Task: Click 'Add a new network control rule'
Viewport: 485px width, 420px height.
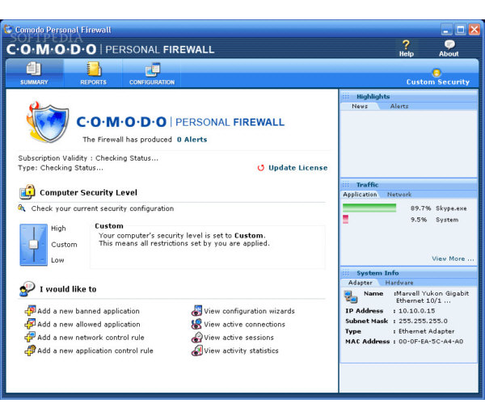Action: [x=91, y=338]
